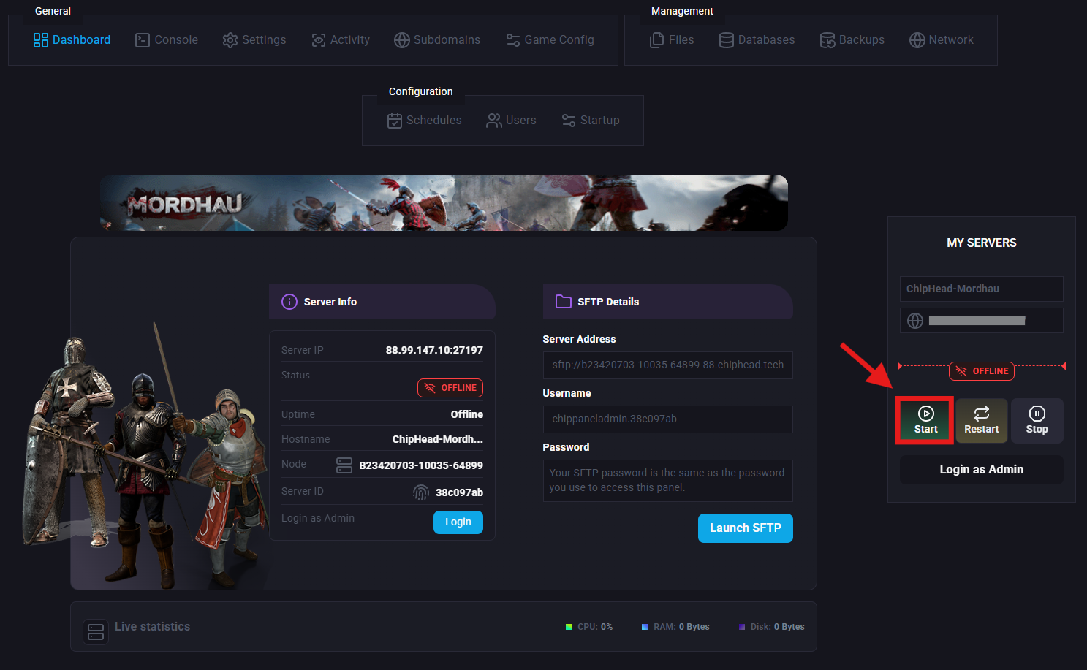This screenshot has width=1087, height=670.
Task: Click the green CPU legend swatch
Action: click(x=569, y=627)
